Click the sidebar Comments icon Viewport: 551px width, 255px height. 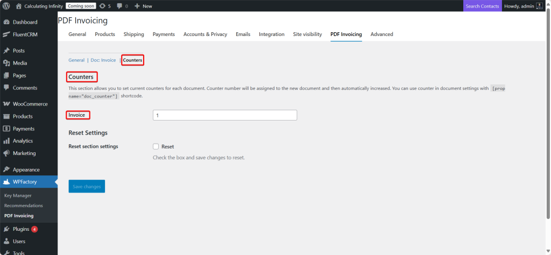coord(6,88)
